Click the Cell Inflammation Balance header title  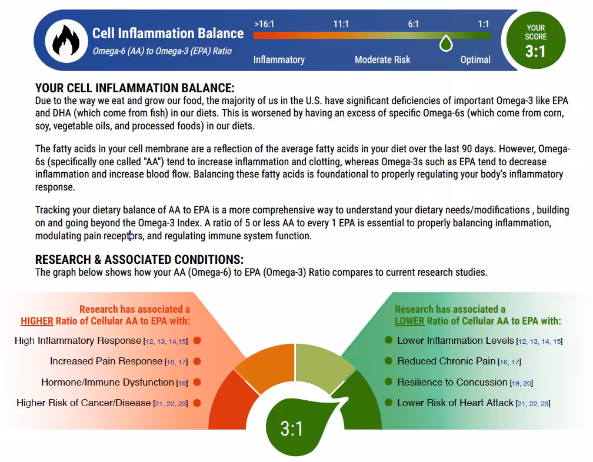(168, 34)
